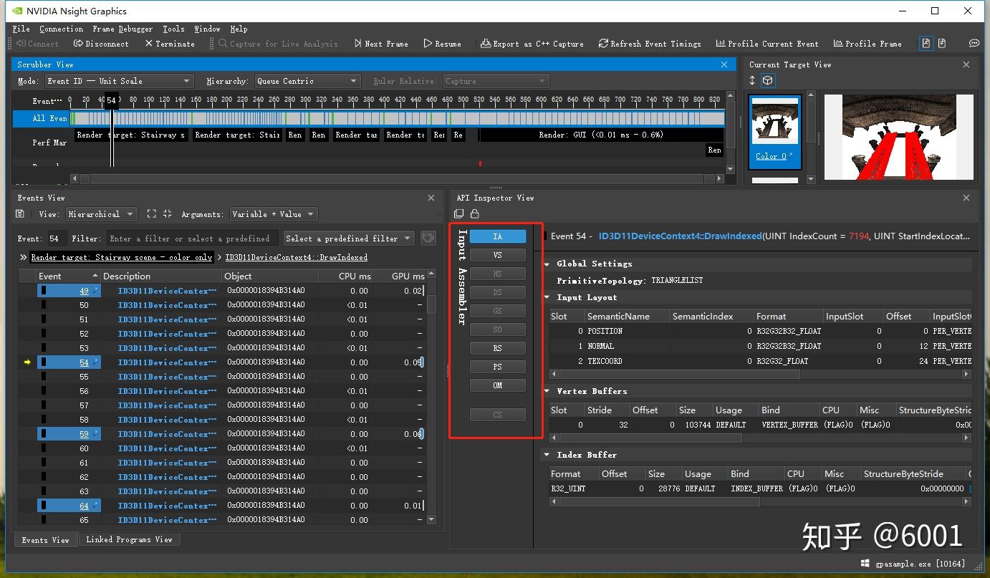Viewport: 990px width, 578px height.
Task: Resume the application from toolbar
Action: (x=442, y=44)
